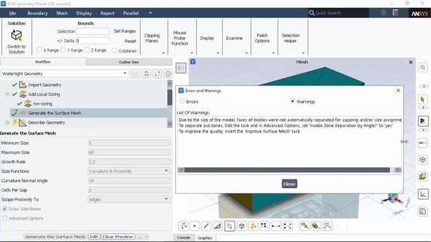Click the notebook icon next to ANSYS logo
The width and height of the screenshot is (431, 242).
(395, 13)
